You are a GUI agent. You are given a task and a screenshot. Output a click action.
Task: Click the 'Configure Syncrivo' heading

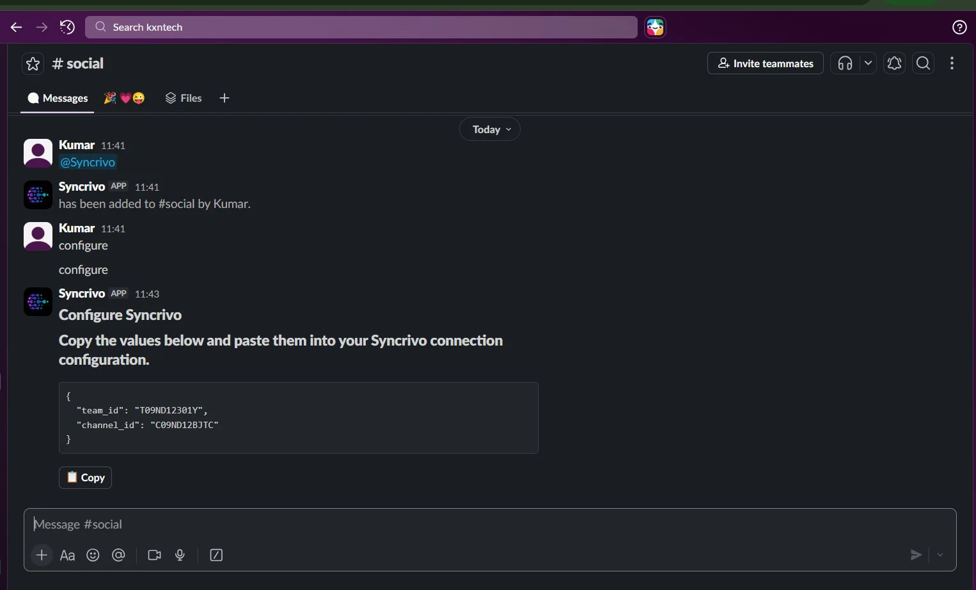click(x=120, y=315)
